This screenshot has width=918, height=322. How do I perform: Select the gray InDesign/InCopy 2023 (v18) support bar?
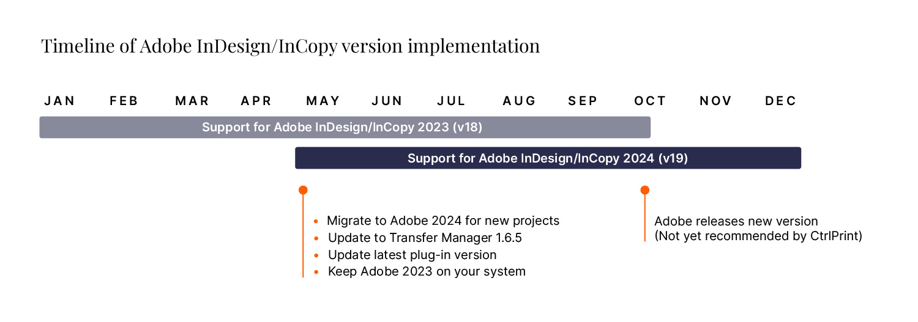pos(345,127)
